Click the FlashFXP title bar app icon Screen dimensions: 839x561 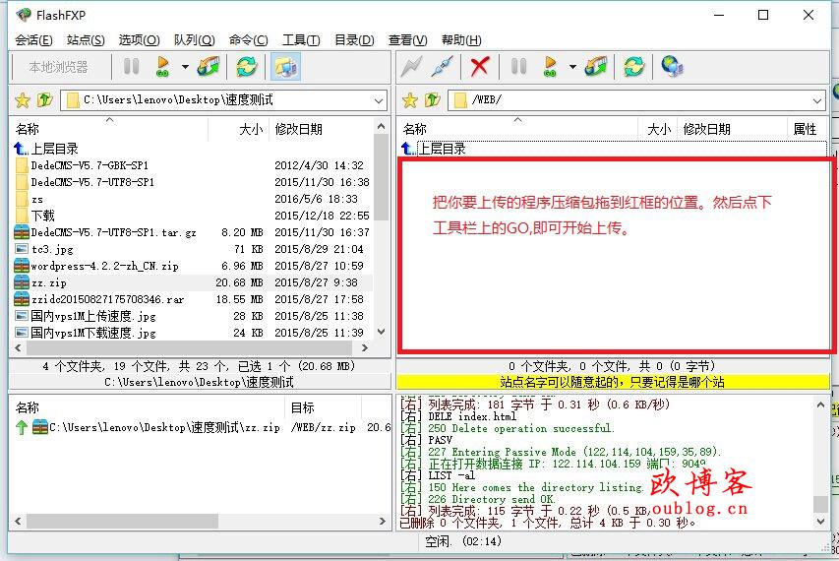pyautogui.click(x=23, y=15)
